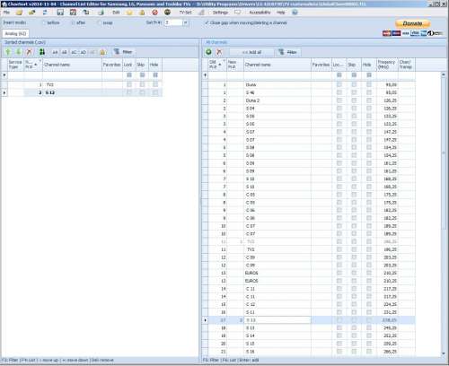Toggle Lock checkbox for Duna 2 row
The image size is (449, 366).
339,100
